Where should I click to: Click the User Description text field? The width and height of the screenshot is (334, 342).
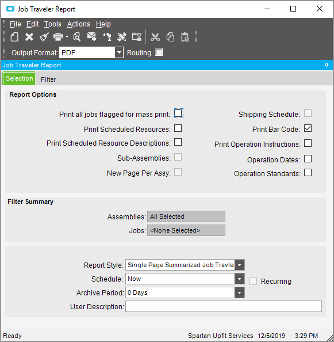click(224, 306)
